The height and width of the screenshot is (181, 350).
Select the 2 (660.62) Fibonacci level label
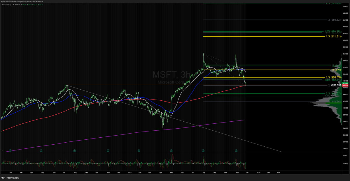tap(334, 20)
